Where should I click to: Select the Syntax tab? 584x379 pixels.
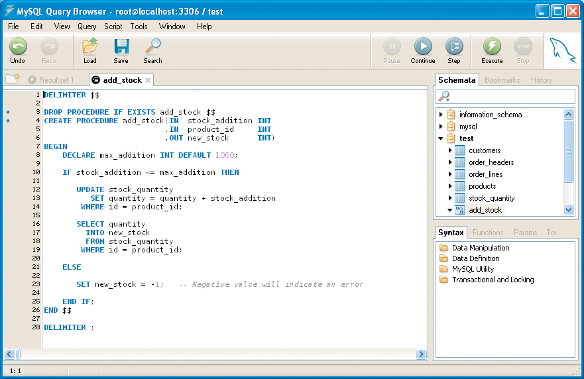point(451,233)
